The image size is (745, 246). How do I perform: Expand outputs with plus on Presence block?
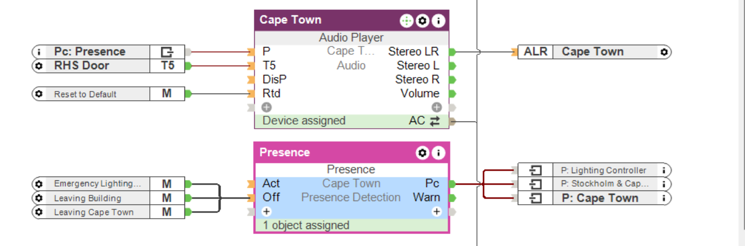437,211
